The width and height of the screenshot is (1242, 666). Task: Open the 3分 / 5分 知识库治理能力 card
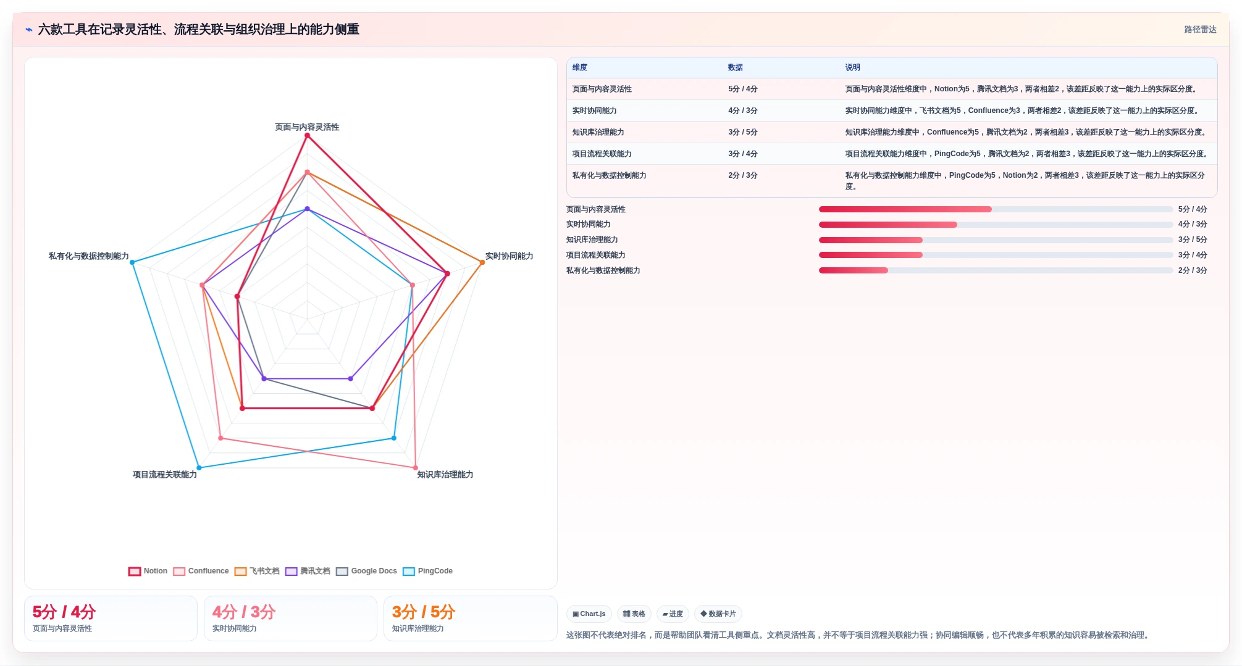coord(470,618)
